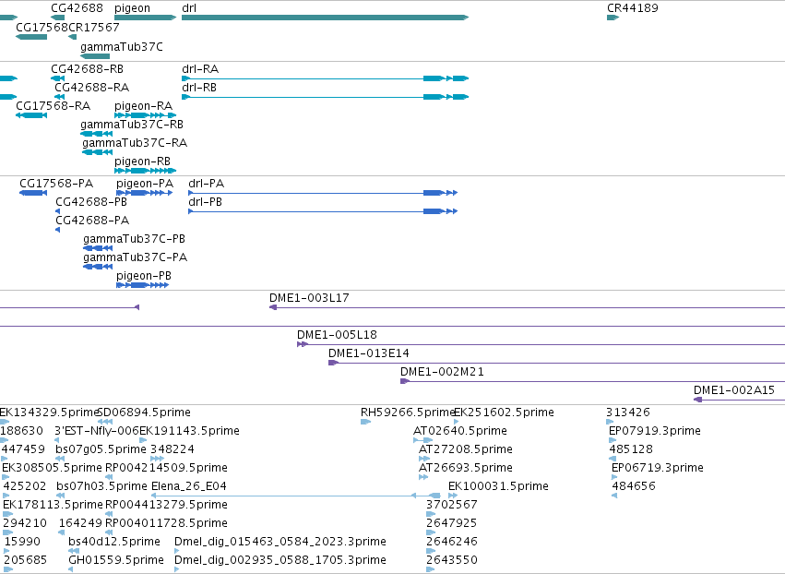Select the EK191143.5prime EST label
The image size is (785, 574).
tap(189, 431)
